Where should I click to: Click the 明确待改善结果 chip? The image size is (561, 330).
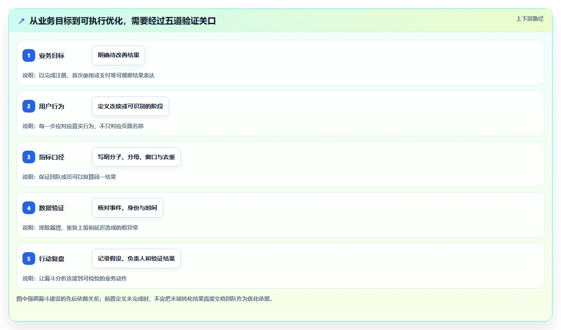tap(119, 55)
